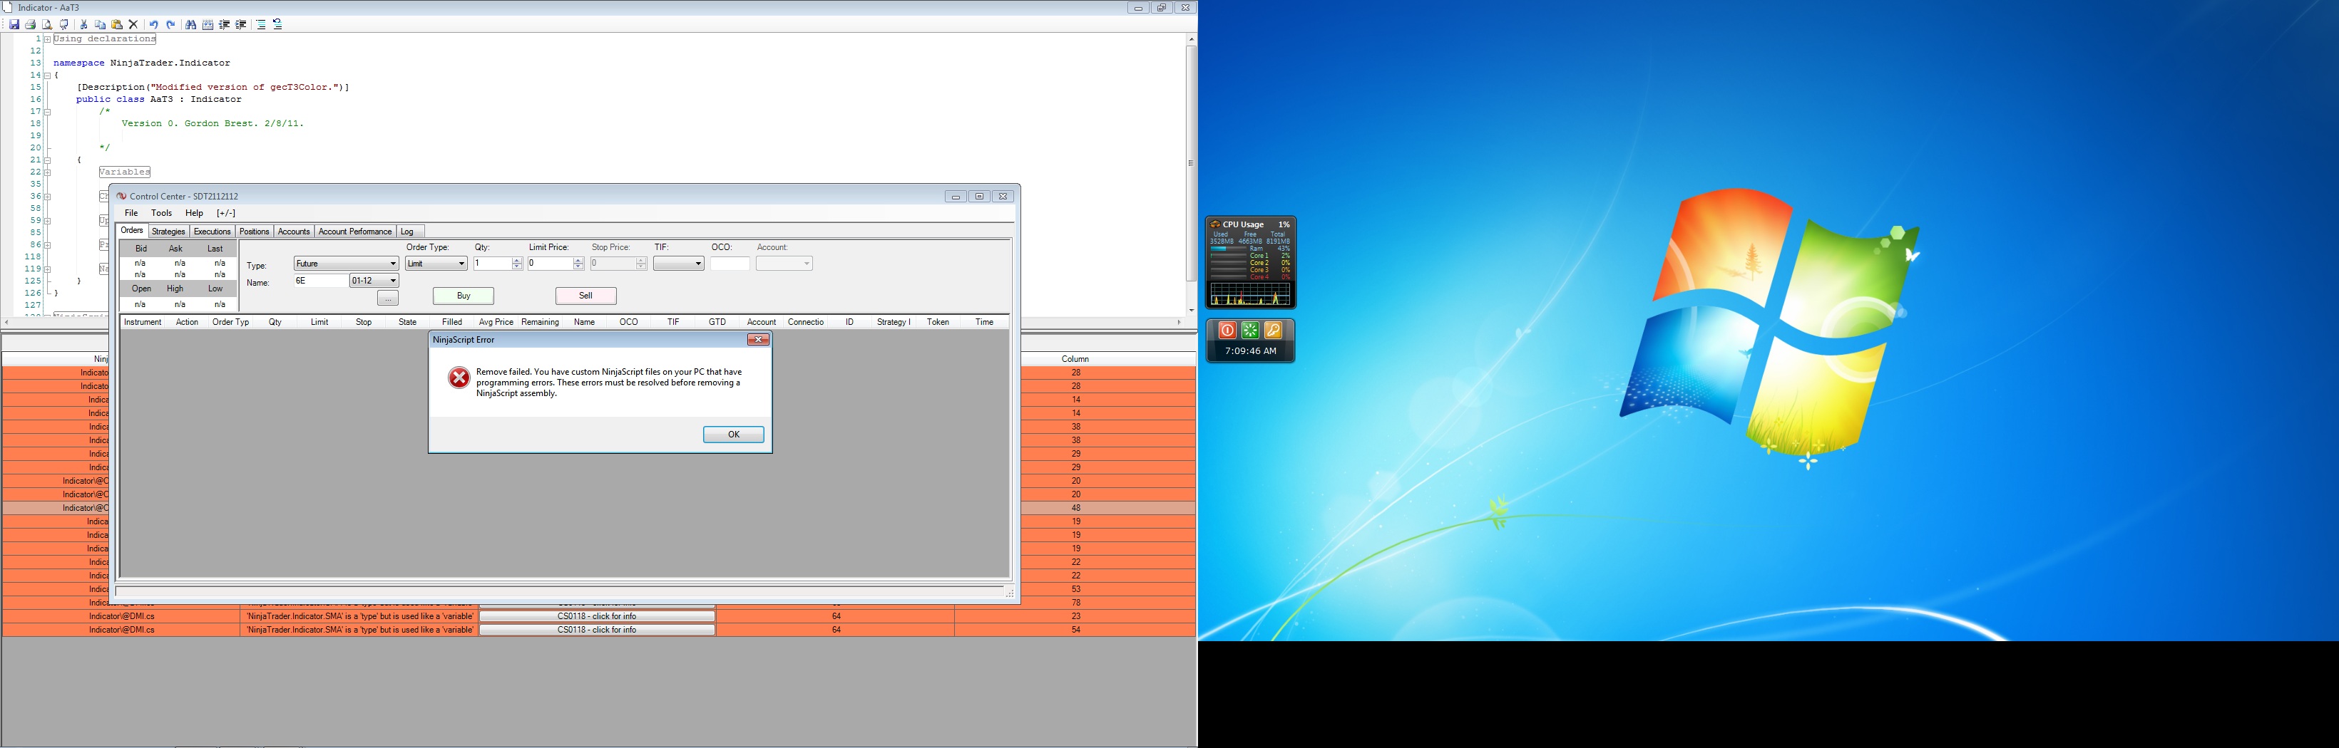
Task: Click the ellipsis instrument browse button
Action: tap(388, 298)
